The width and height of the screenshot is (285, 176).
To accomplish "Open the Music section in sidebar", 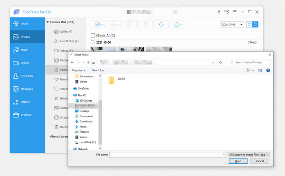I will point(27,50).
